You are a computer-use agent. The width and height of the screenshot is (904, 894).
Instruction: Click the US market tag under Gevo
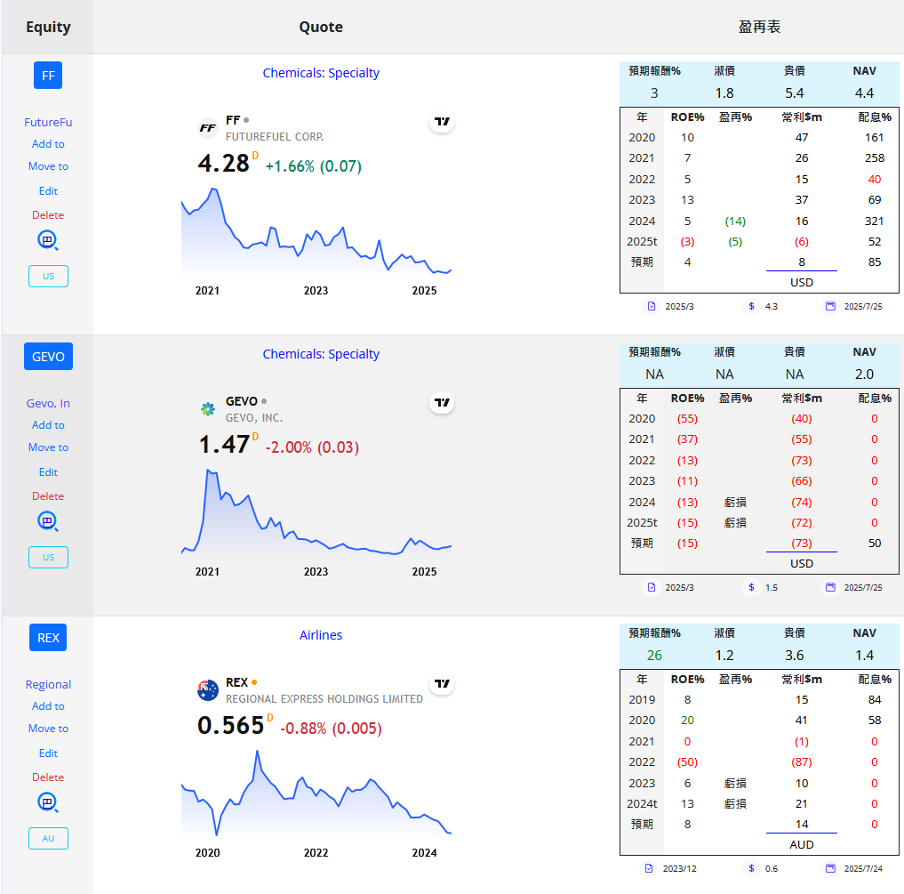[x=48, y=557]
